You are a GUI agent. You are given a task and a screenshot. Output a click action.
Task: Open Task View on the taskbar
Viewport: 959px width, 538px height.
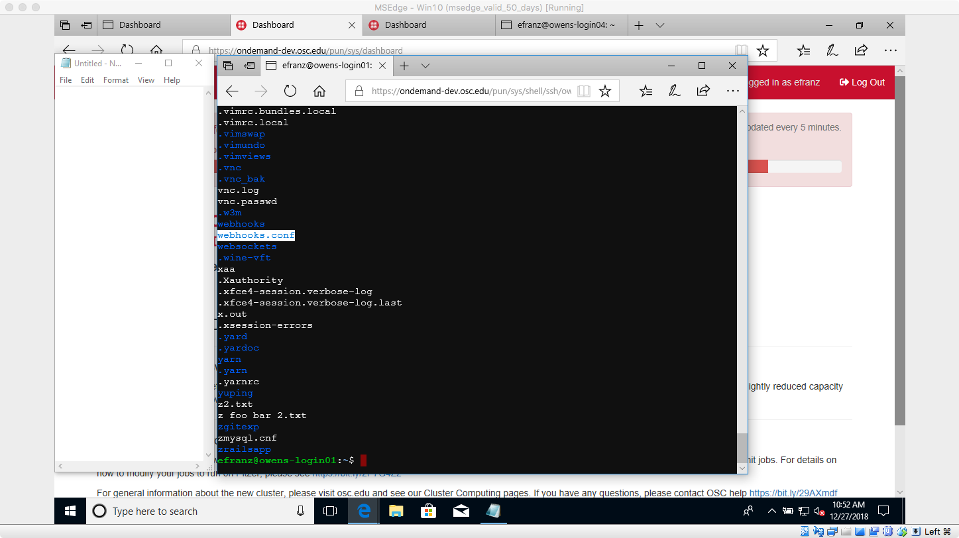[x=329, y=511]
